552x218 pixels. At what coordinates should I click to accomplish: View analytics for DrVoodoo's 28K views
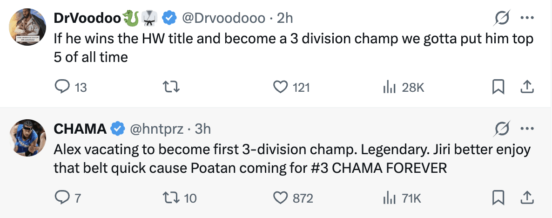pos(389,87)
